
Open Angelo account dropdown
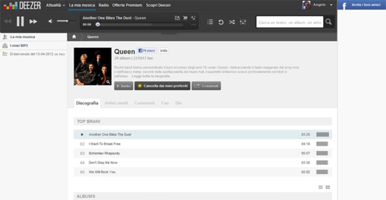(323, 5)
